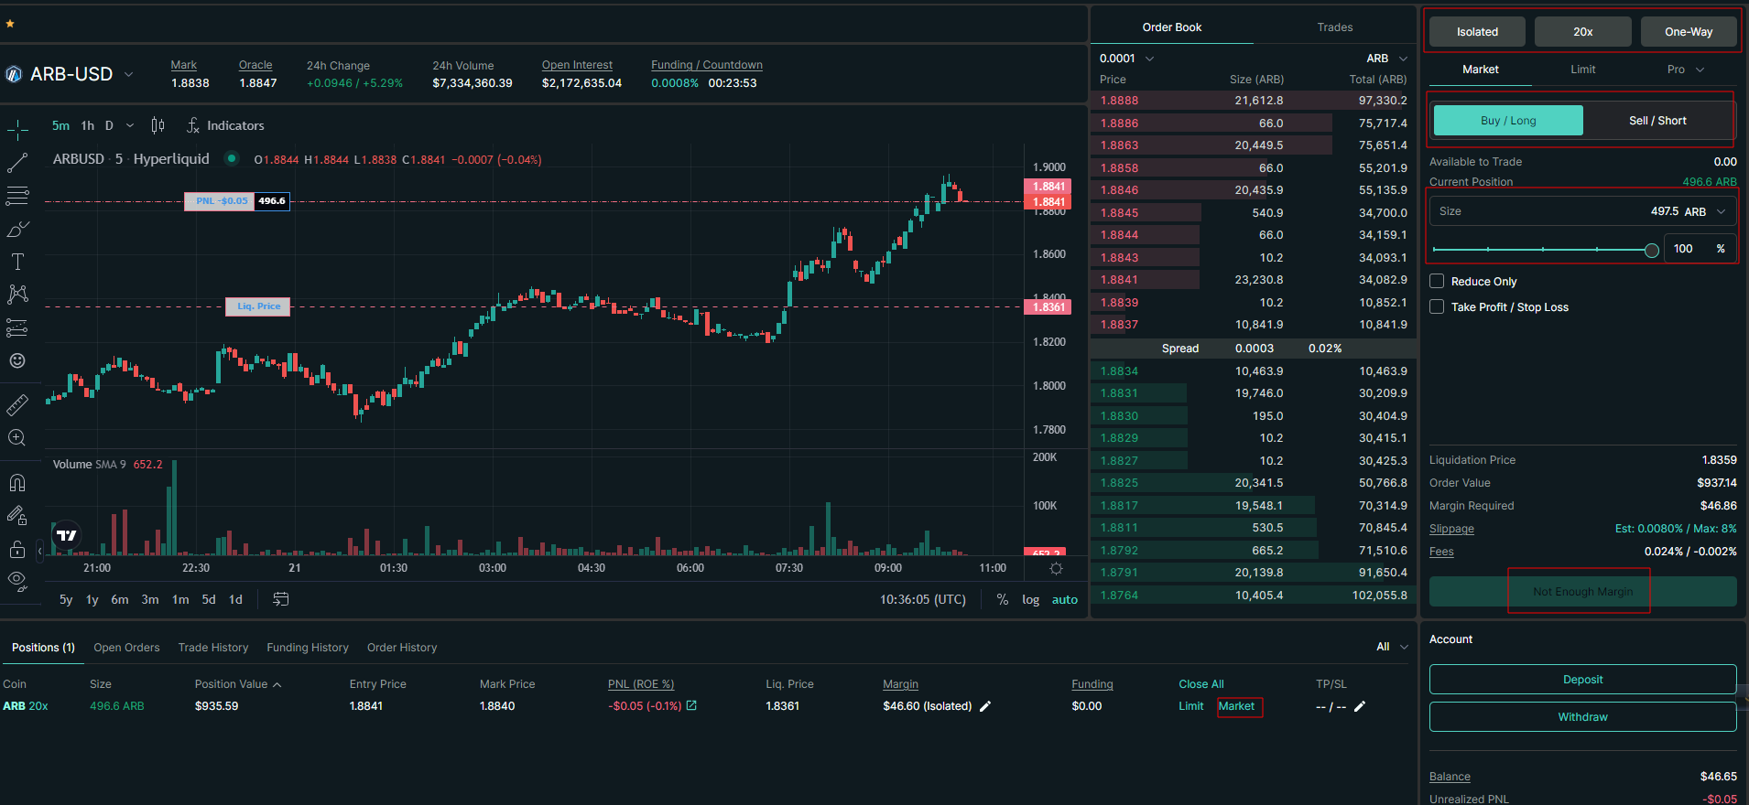Collapse the left drawing toolbar arrow
1749x805 pixels.
coord(39,551)
